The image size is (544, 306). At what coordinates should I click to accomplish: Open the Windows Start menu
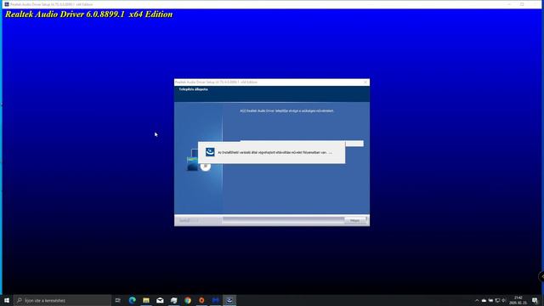(7, 300)
